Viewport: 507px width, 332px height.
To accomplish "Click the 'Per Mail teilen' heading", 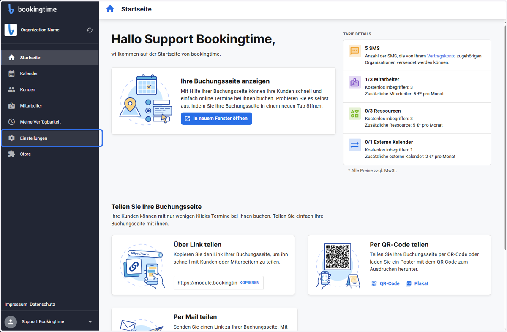I will (195, 317).
